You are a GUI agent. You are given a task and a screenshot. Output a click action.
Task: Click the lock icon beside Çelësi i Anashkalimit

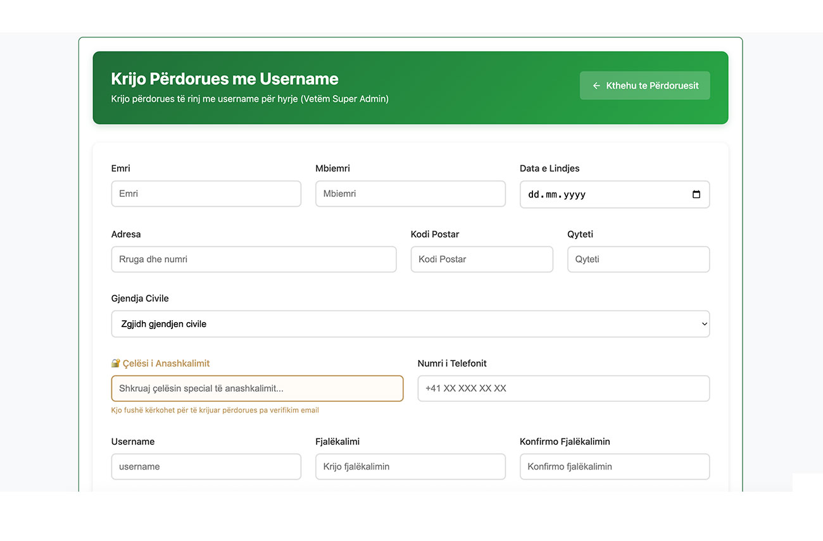[x=115, y=364]
